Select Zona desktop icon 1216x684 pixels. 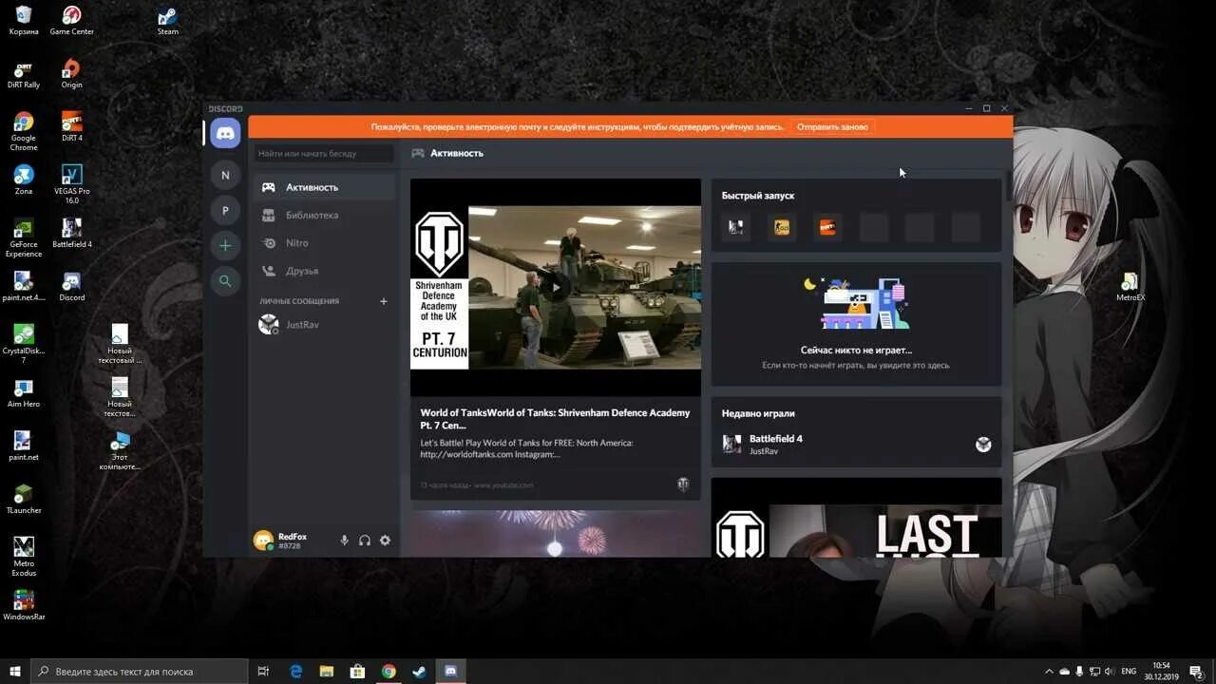(x=24, y=180)
